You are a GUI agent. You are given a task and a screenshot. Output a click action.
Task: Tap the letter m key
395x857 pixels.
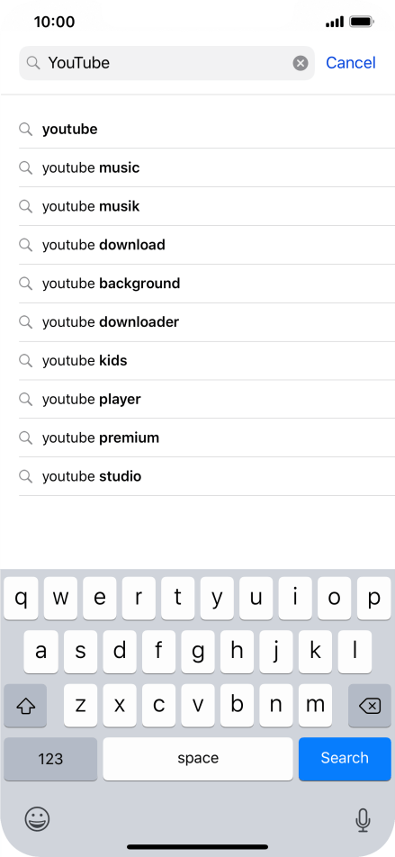315,706
